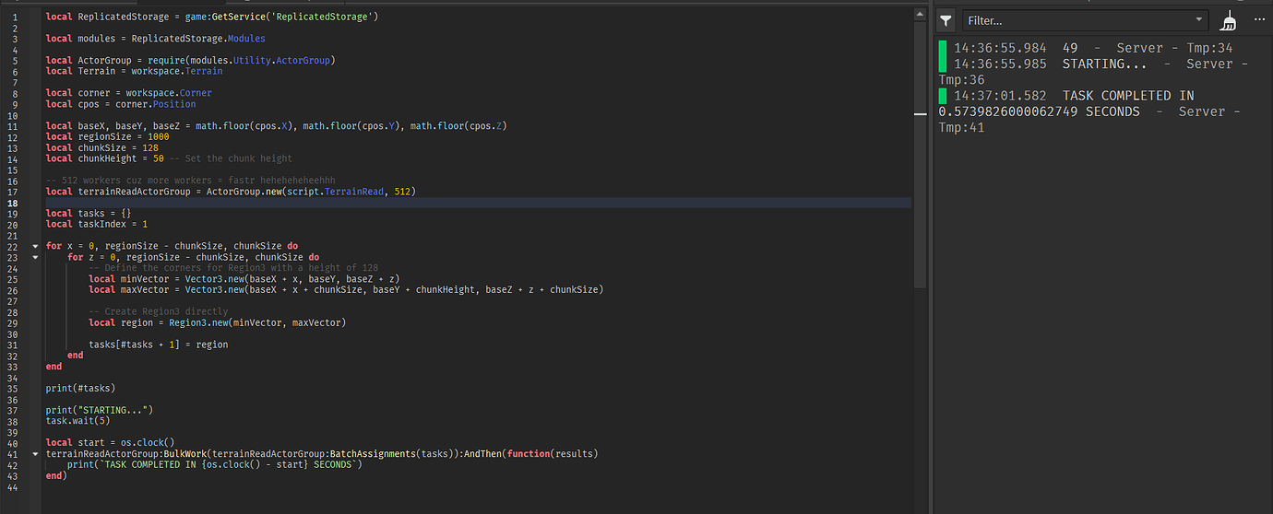Image resolution: width=1273 pixels, height=514 pixels.
Task: Click the 'local taskIndex = 1' line
Action: (x=97, y=224)
